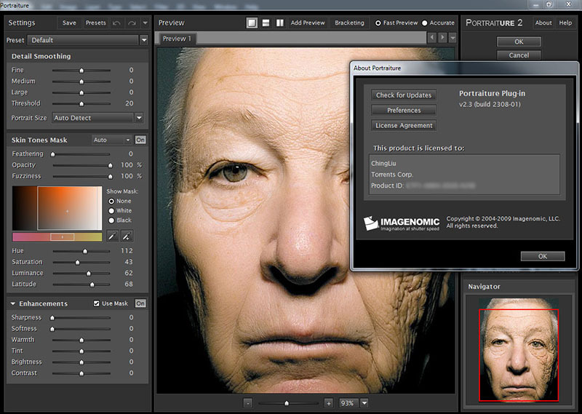Zoom in with the plus button
The width and height of the screenshot is (582, 414).
pyautogui.click(x=329, y=403)
